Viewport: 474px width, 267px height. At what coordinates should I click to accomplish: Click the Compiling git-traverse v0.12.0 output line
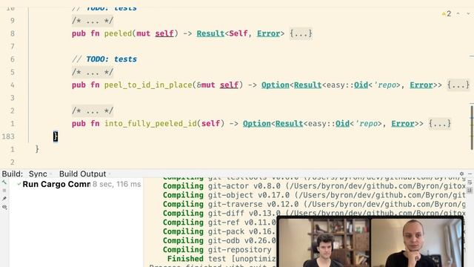click(x=314, y=204)
